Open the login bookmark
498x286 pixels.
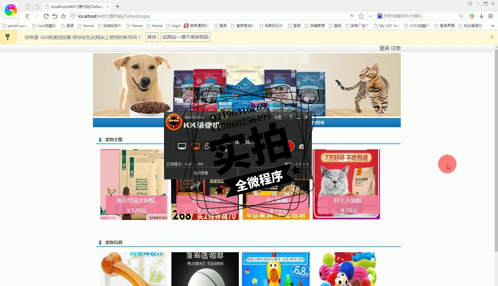tap(174, 26)
